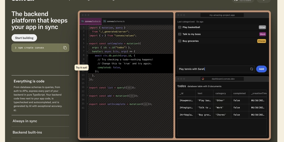Click the "Chores" category cell in the table
284x142 pixels.
point(222,115)
